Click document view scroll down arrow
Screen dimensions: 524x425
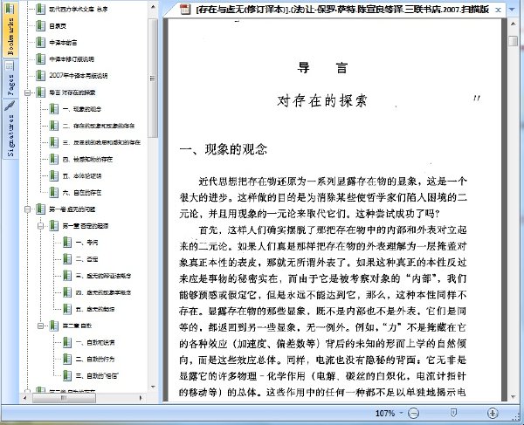point(513,396)
